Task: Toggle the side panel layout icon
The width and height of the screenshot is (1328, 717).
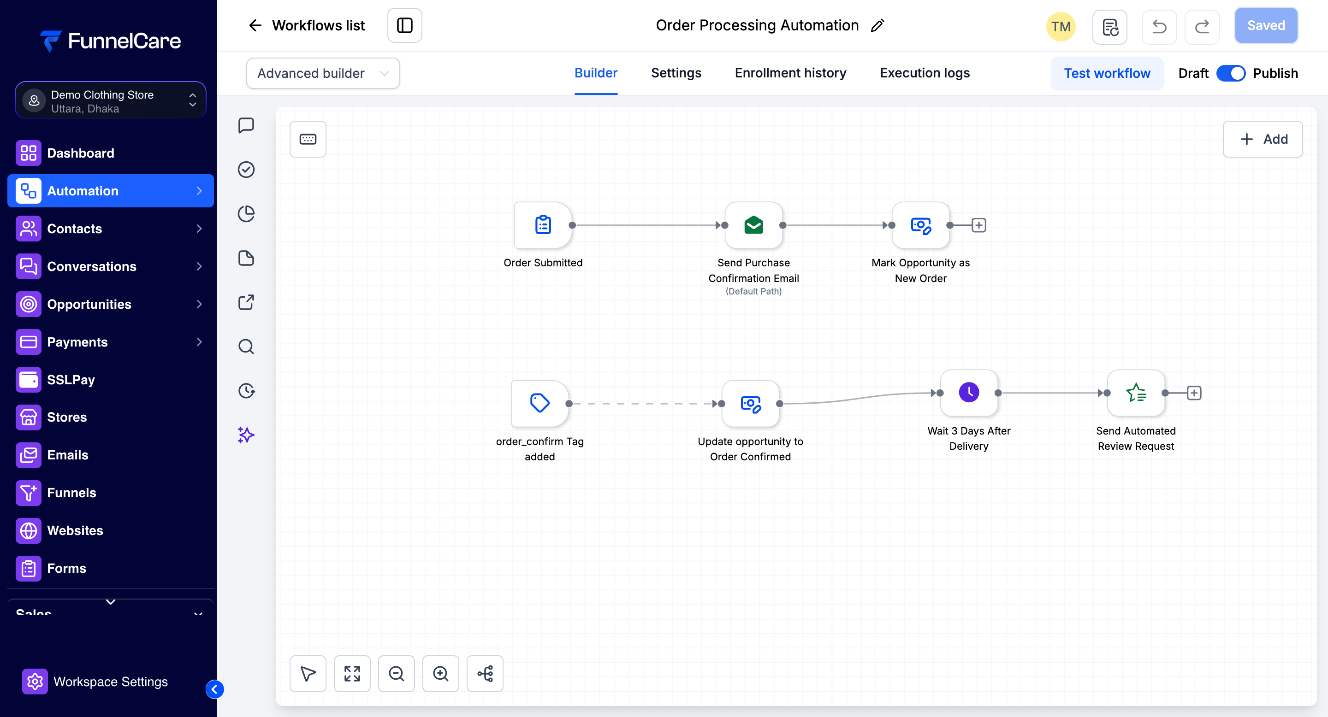Action: [405, 25]
